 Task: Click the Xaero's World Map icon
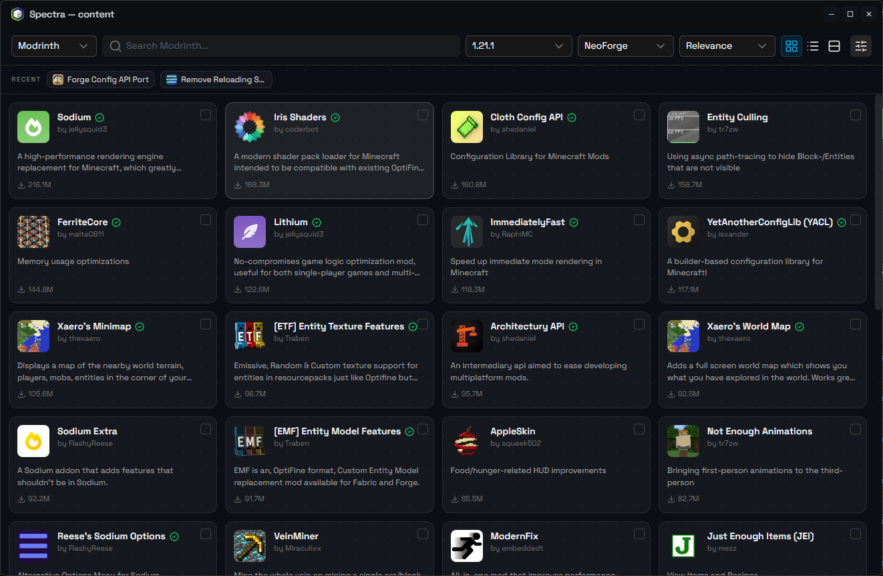683,336
